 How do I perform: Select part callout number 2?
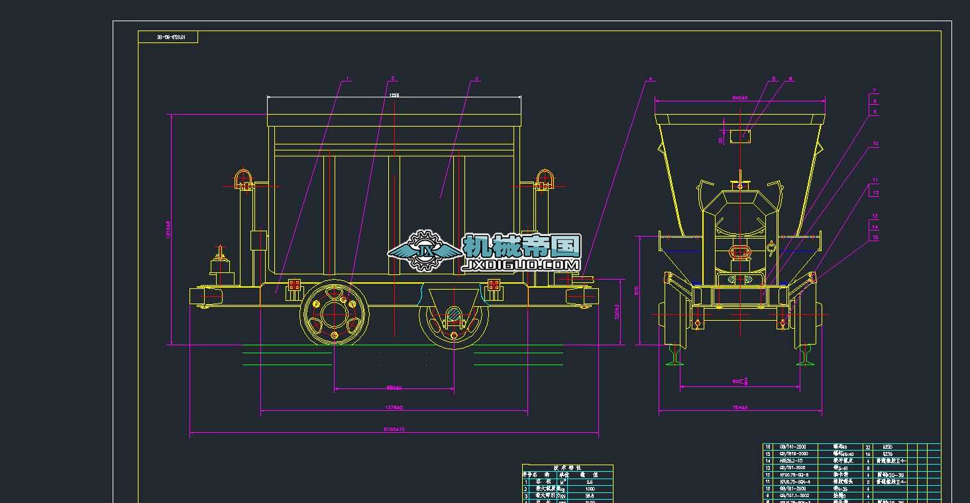(392, 79)
